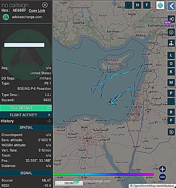Click the altitude color legend bar
This screenshot has height=188, width=176.
click(103, 174)
